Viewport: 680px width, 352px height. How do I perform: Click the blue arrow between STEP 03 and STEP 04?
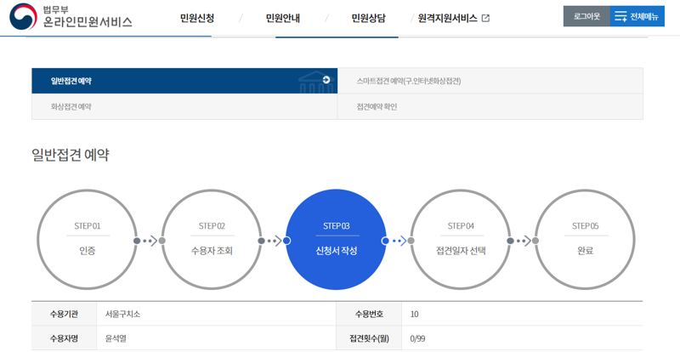click(x=398, y=241)
